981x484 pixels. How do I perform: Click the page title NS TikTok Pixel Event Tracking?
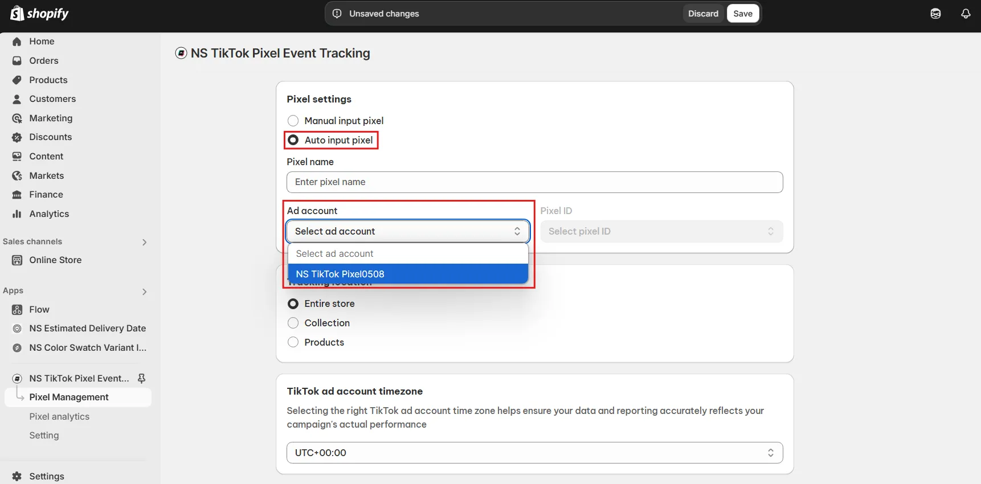(x=280, y=53)
